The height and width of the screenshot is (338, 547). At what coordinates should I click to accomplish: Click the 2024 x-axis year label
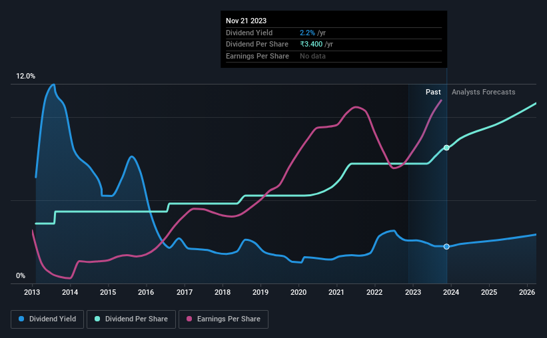tap(450, 292)
